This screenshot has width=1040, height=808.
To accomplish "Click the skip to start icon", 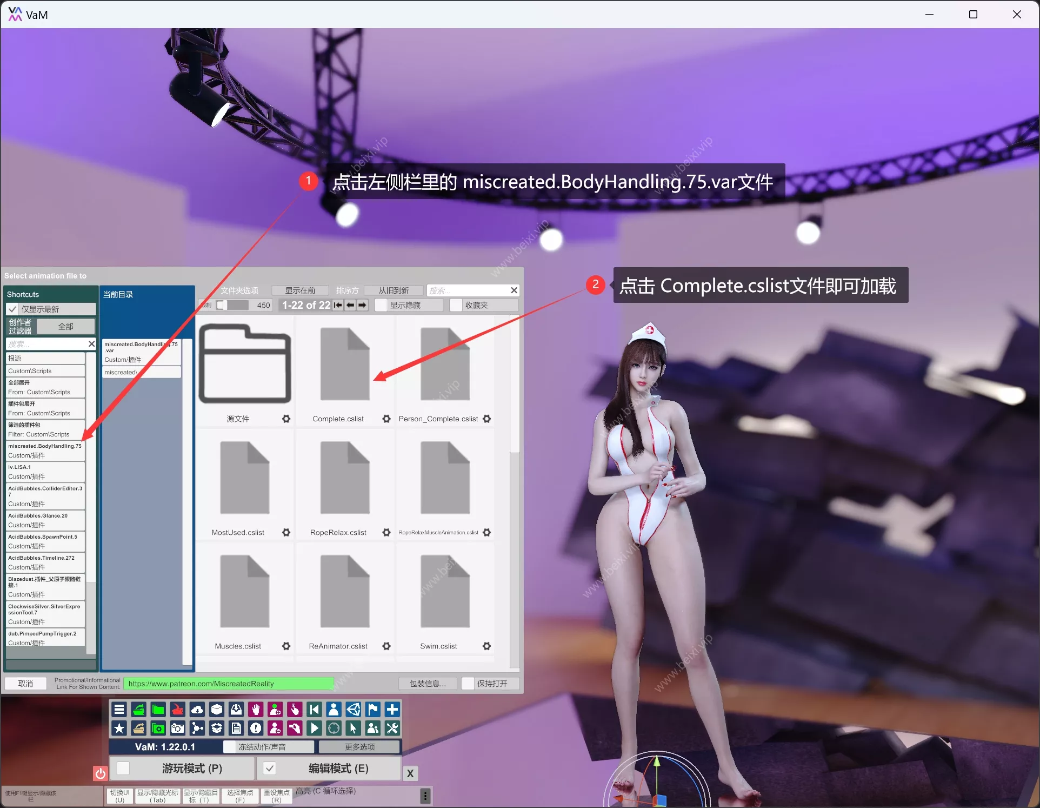I will click(314, 709).
